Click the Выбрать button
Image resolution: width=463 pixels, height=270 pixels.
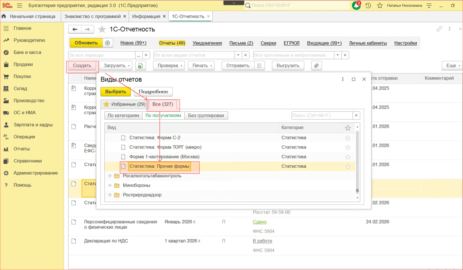point(116,92)
